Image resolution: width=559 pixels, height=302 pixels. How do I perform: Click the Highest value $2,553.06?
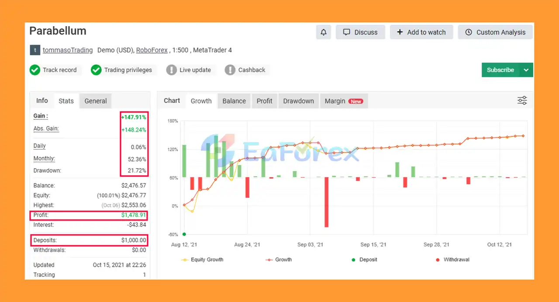pyautogui.click(x=134, y=205)
